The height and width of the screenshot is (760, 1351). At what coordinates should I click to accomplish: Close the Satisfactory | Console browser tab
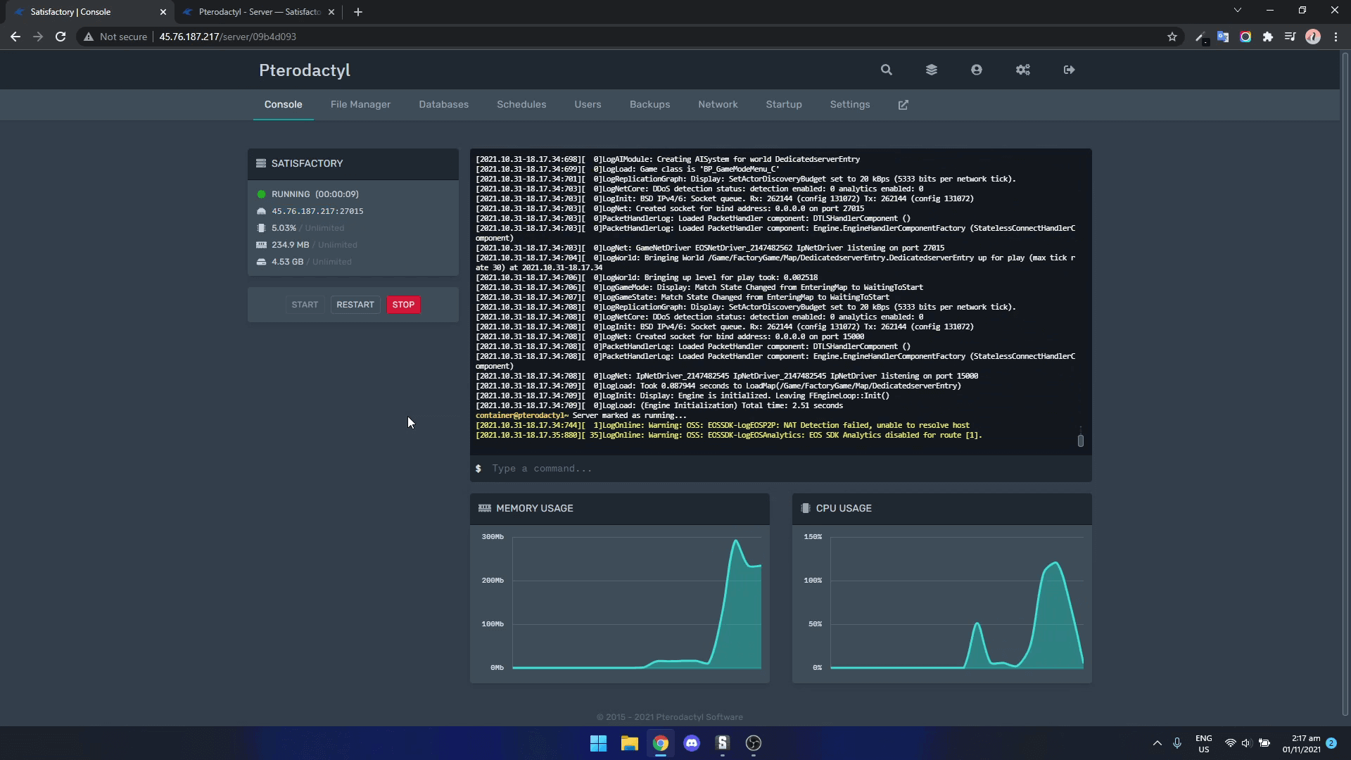[163, 12]
